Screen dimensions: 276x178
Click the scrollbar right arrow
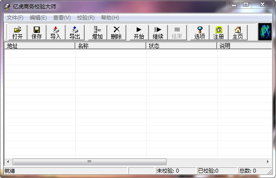(268, 162)
